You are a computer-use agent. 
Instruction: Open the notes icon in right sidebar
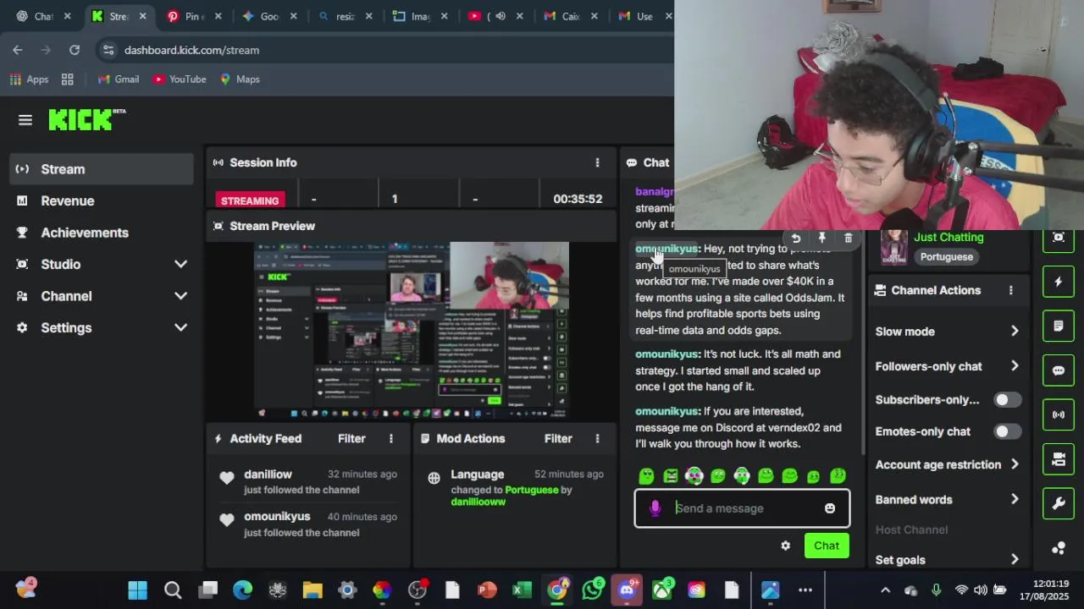tap(1058, 326)
